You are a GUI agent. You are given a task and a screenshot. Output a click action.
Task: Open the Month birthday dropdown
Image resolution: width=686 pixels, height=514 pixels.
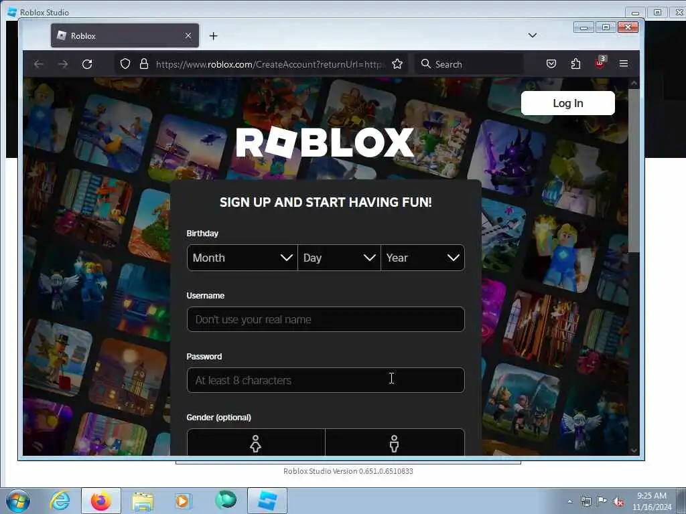[243, 258]
